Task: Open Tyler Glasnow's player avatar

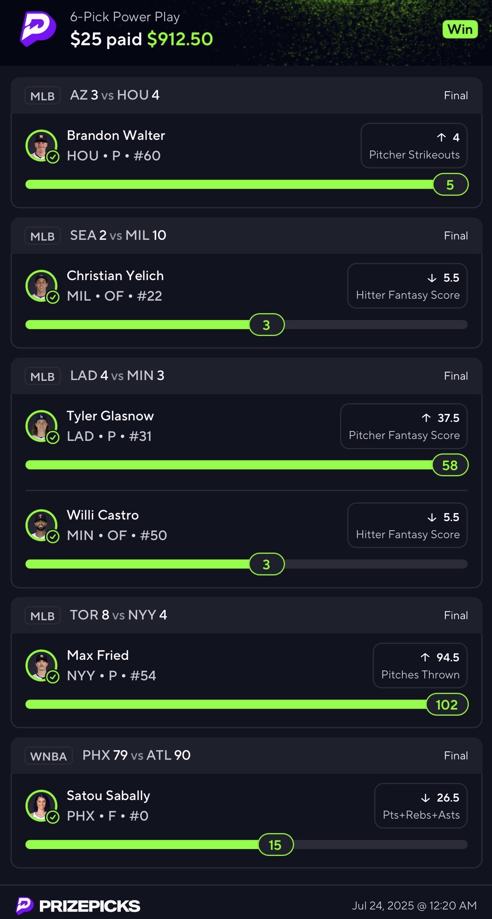Action: coord(41,426)
